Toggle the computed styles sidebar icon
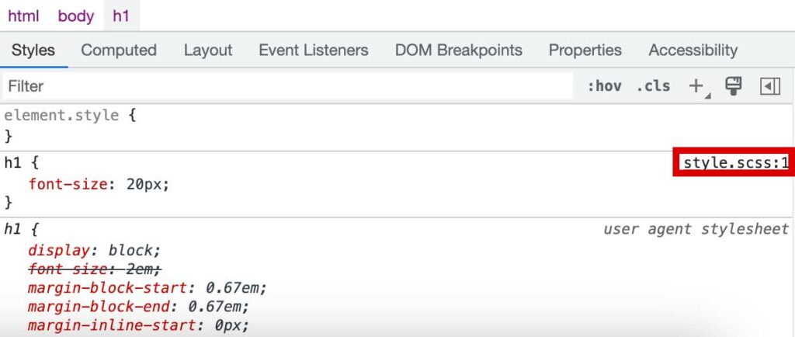The image size is (795, 337). point(769,86)
